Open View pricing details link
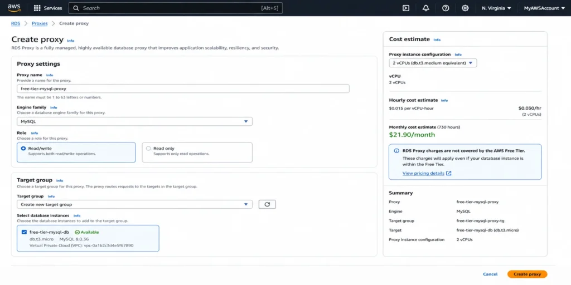Viewport: 571px width, 285px height. (x=423, y=174)
